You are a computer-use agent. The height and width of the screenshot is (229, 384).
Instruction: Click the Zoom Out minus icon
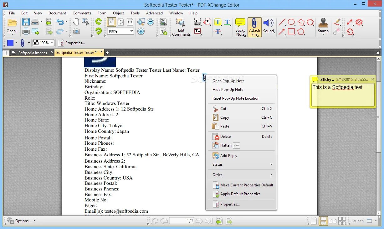(x=151, y=22)
